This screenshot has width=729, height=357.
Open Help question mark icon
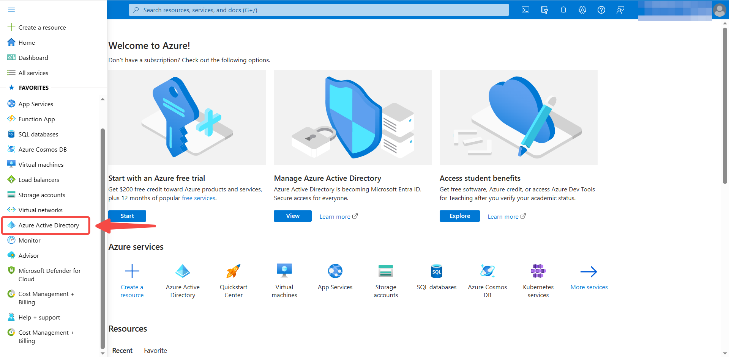[601, 10]
